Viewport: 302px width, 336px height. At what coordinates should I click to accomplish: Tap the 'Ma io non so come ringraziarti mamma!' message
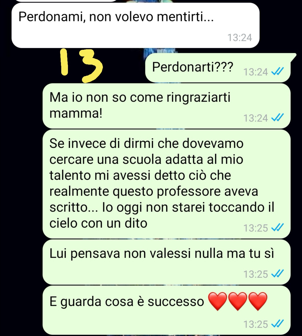pos(167,106)
